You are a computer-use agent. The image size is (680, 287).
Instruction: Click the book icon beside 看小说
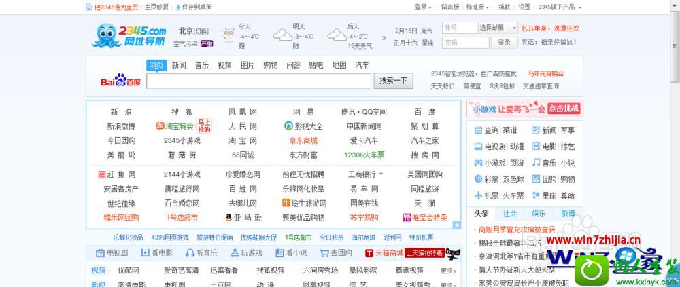[279, 253]
